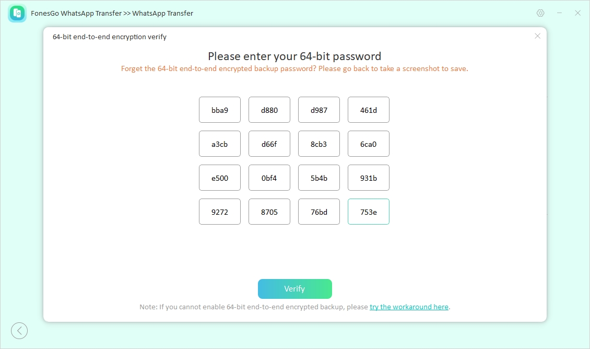590x349 pixels.
Task: Focus the last field with 753e
Action: click(x=369, y=212)
